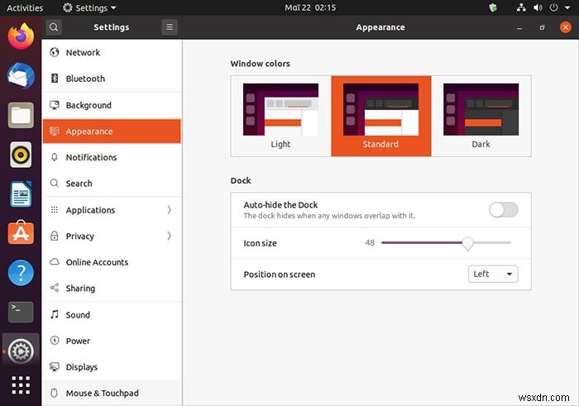Toggle Auto-hide the Dock switch

pyautogui.click(x=503, y=210)
